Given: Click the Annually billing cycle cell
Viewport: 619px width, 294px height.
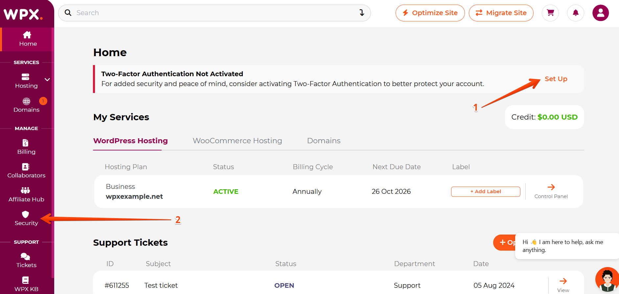Looking at the screenshot, I should pyautogui.click(x=307, y=192).
